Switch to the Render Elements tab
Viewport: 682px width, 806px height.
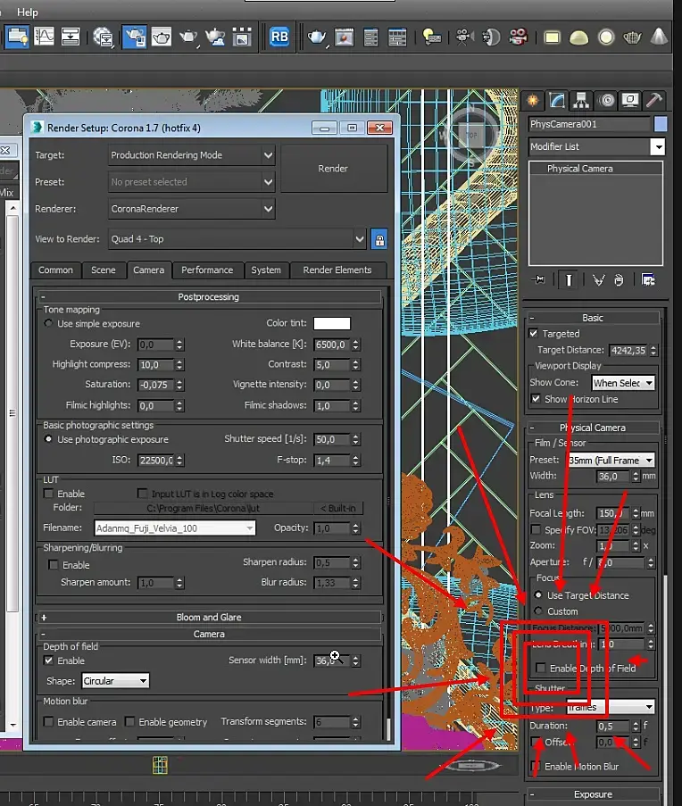(x=337, y=270)
